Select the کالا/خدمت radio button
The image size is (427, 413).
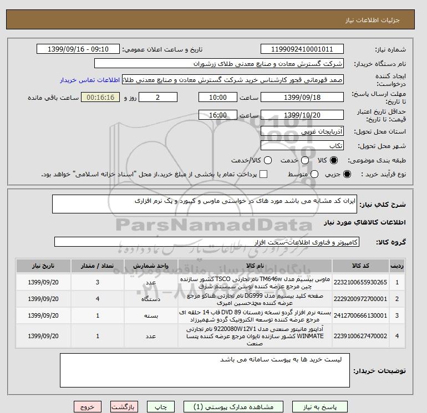point(268,160)
